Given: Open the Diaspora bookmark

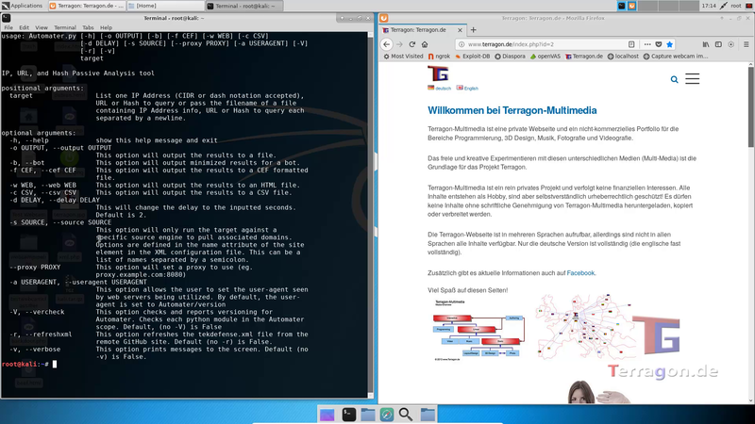Looking at the screenshot, I should click(x=510, y=57).
